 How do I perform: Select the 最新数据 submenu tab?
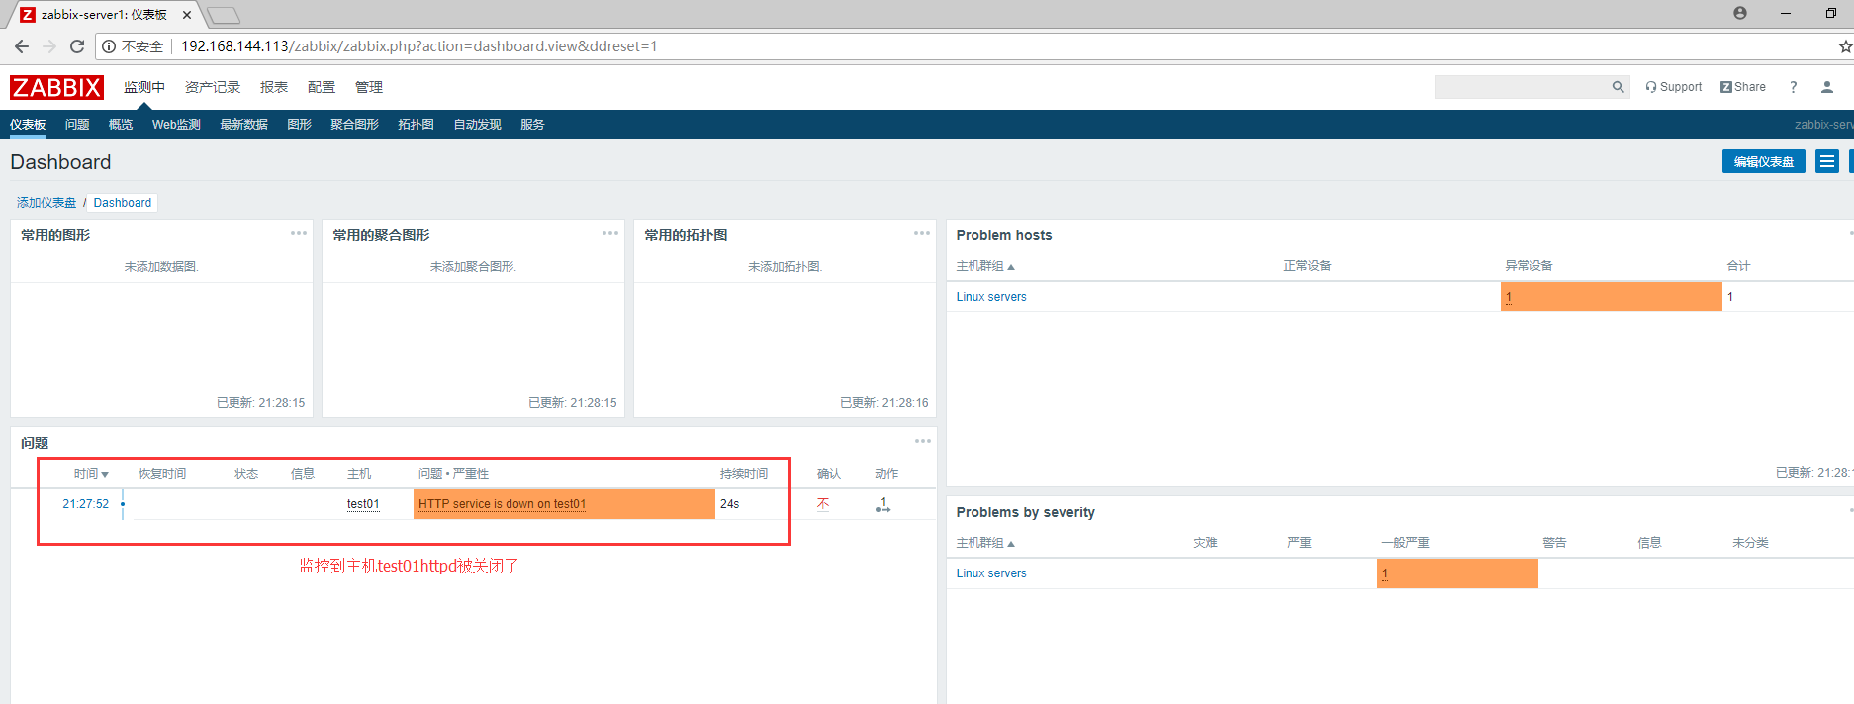(x=243, y=125)
